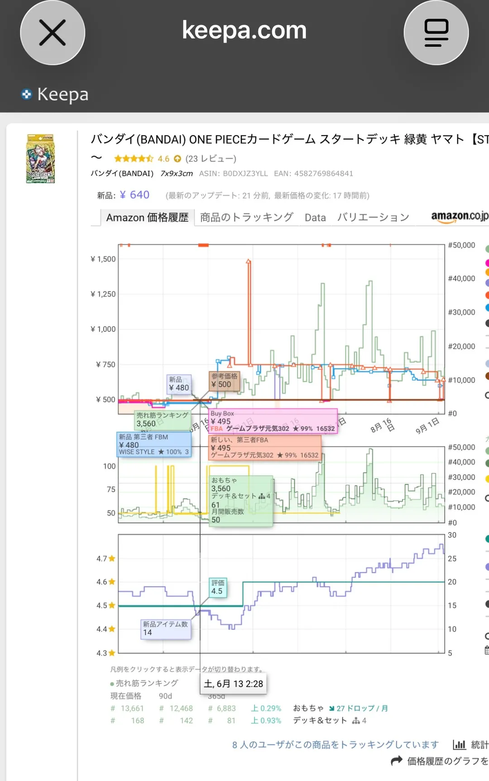Click the Buy Box ¥ 495 tooltip

(x=273, y=421)
